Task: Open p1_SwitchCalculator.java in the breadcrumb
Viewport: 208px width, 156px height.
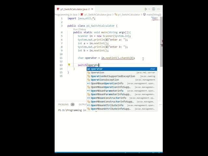Action: [98, 15]
